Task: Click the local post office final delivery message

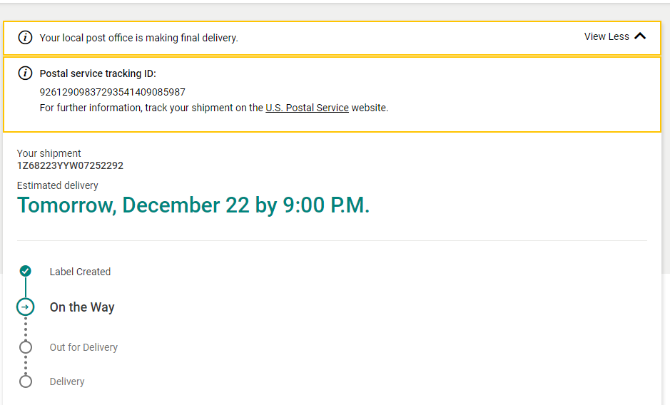Action: (138, 38)
